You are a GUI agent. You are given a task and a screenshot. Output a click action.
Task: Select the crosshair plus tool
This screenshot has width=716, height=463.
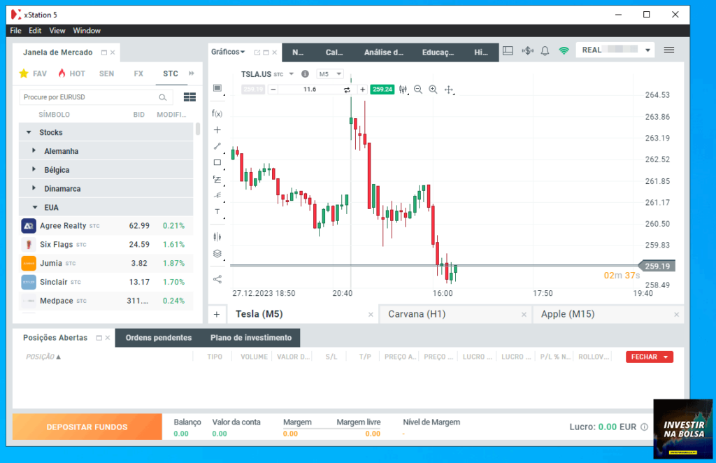coord(217,129)
